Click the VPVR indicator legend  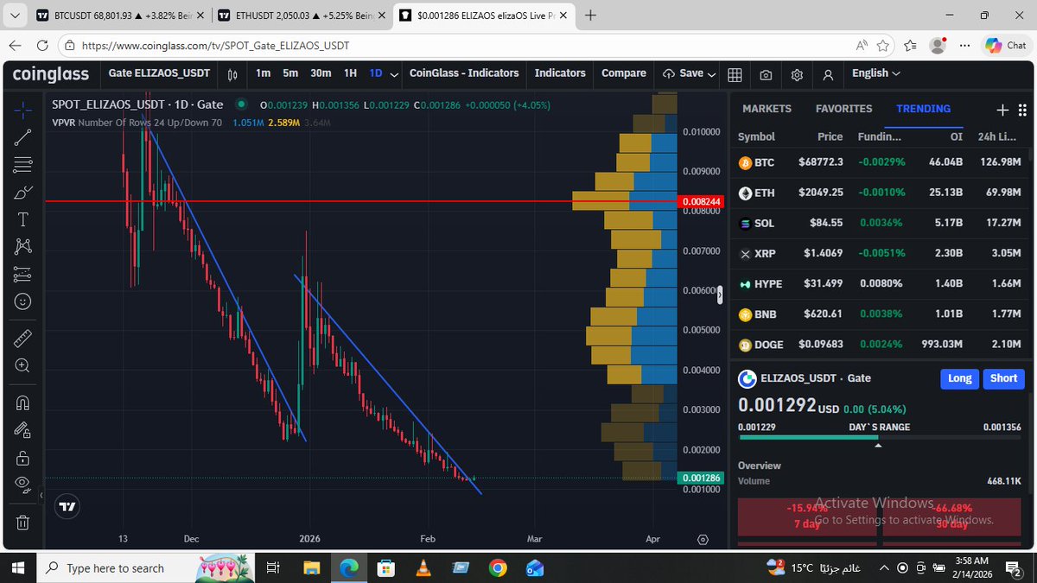(x=137, y=123)
